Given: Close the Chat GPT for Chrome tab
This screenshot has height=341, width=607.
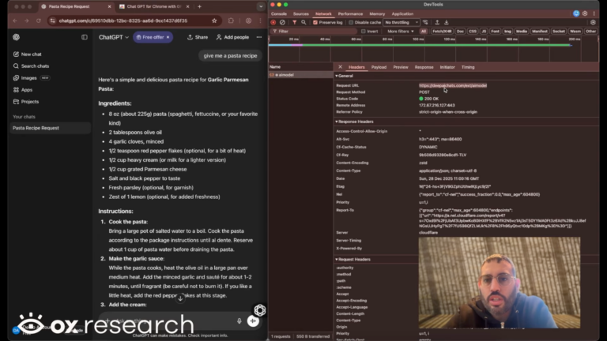Looking at the screenshot, I should (x=188, y=6).
